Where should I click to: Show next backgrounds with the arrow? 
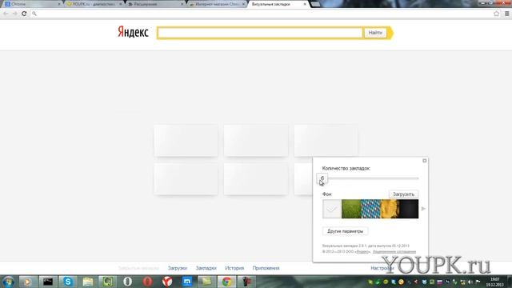(x=423, y=209)
